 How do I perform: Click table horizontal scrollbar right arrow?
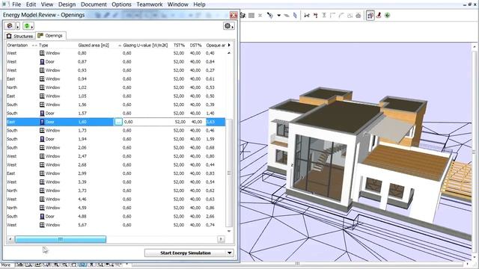tap(221, 239)
